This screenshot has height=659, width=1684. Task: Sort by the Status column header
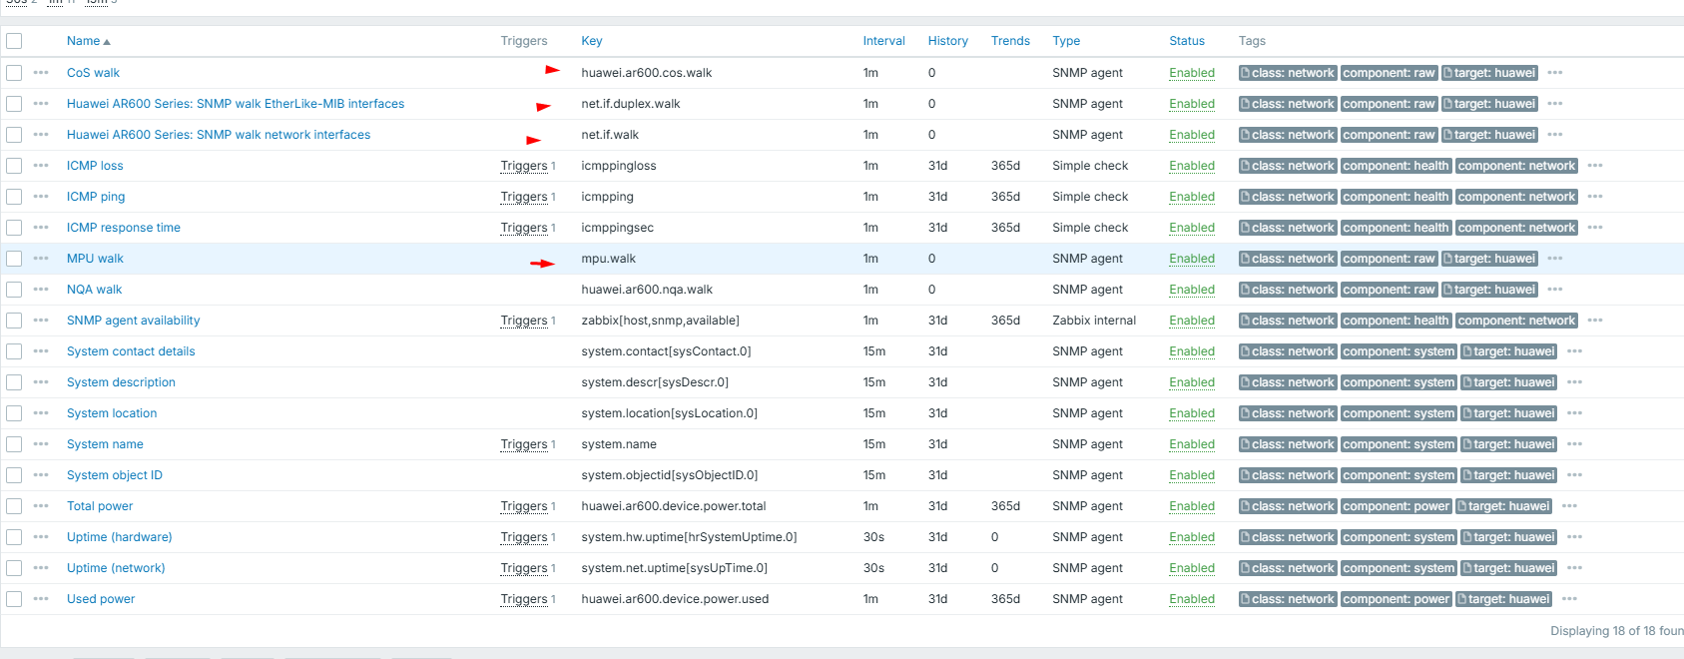(x=1186, y=41)
